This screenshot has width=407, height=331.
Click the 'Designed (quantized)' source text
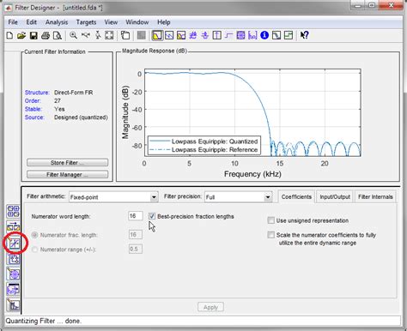point(81,117)
